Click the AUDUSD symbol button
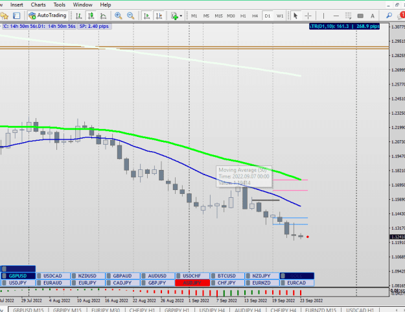Screen dimensions: 405x312 point(157,276)
